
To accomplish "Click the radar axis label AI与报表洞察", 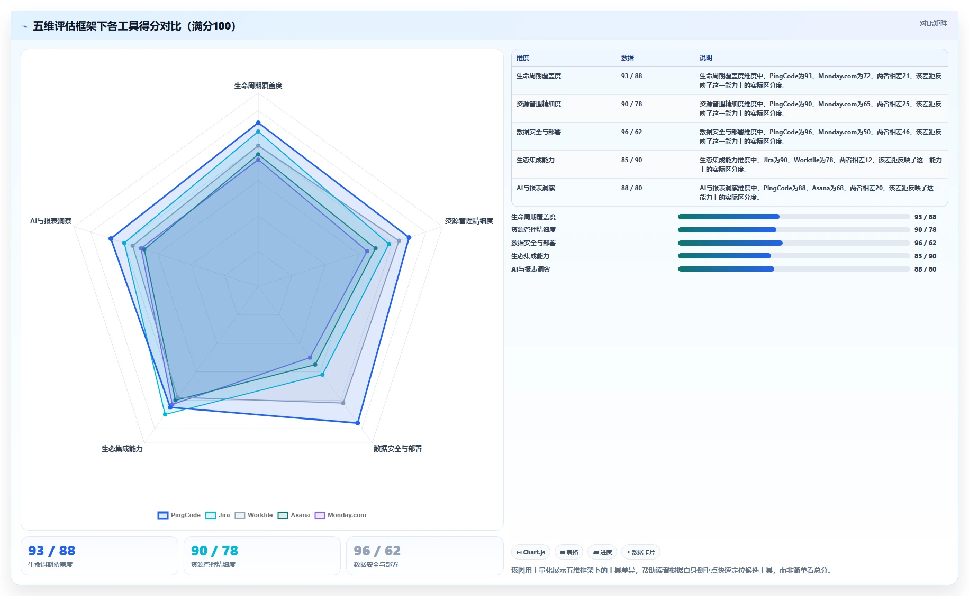I will click(x=51, y=221).
